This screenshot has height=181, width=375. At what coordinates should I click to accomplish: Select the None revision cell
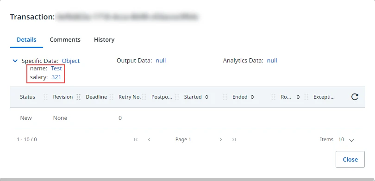coord(60,118)
